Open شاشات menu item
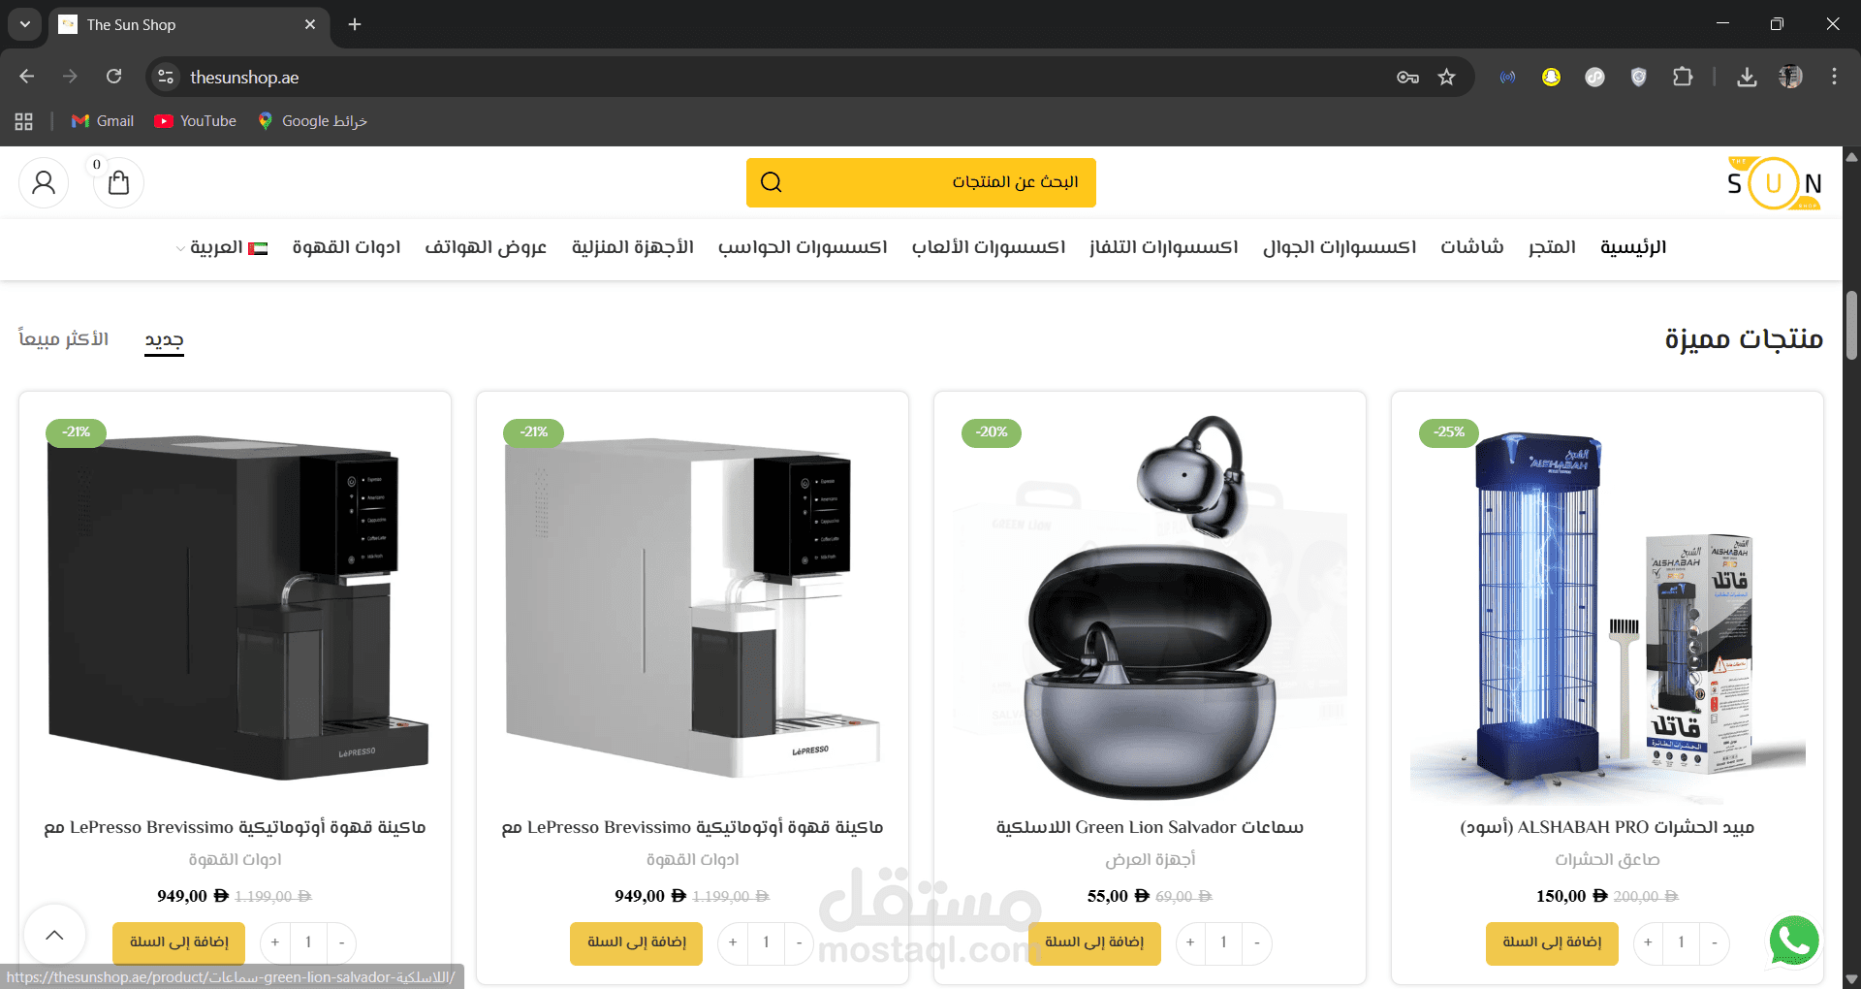 pos(1471,247)
